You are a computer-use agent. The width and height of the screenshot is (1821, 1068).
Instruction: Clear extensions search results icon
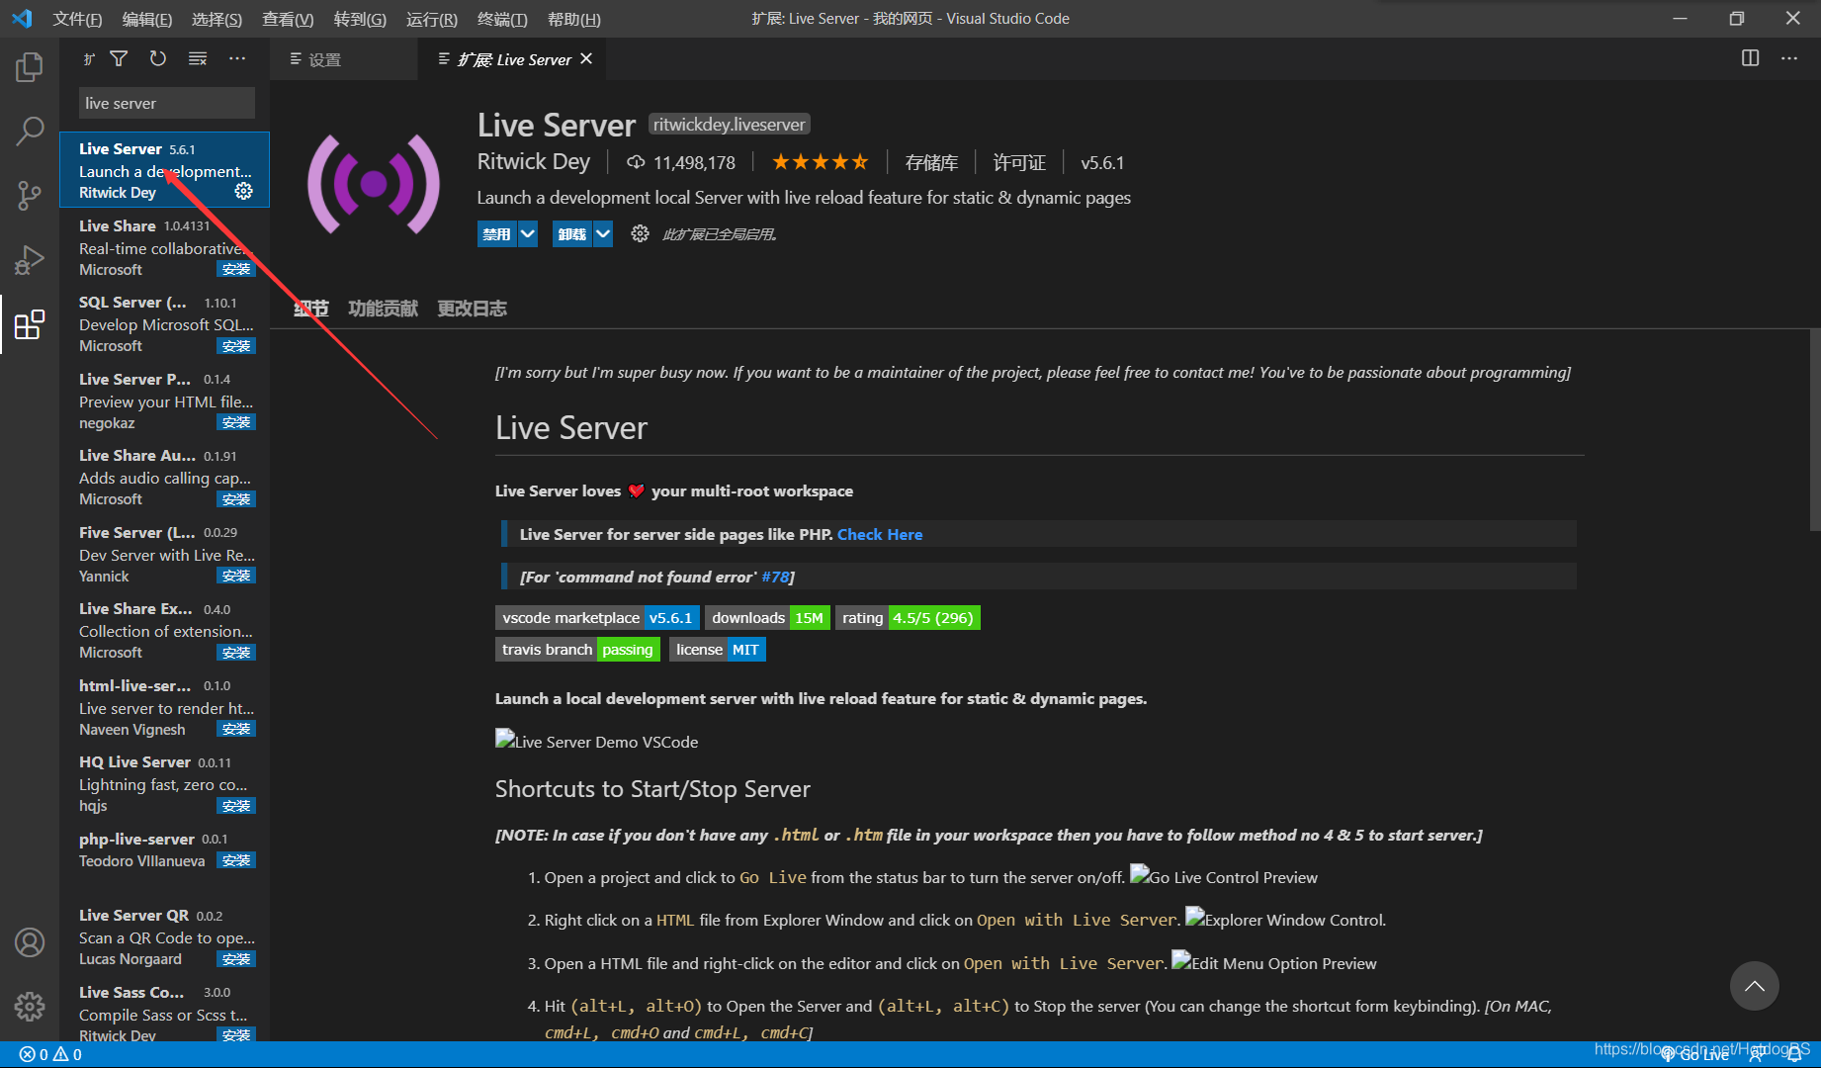[x=198, y=59]
